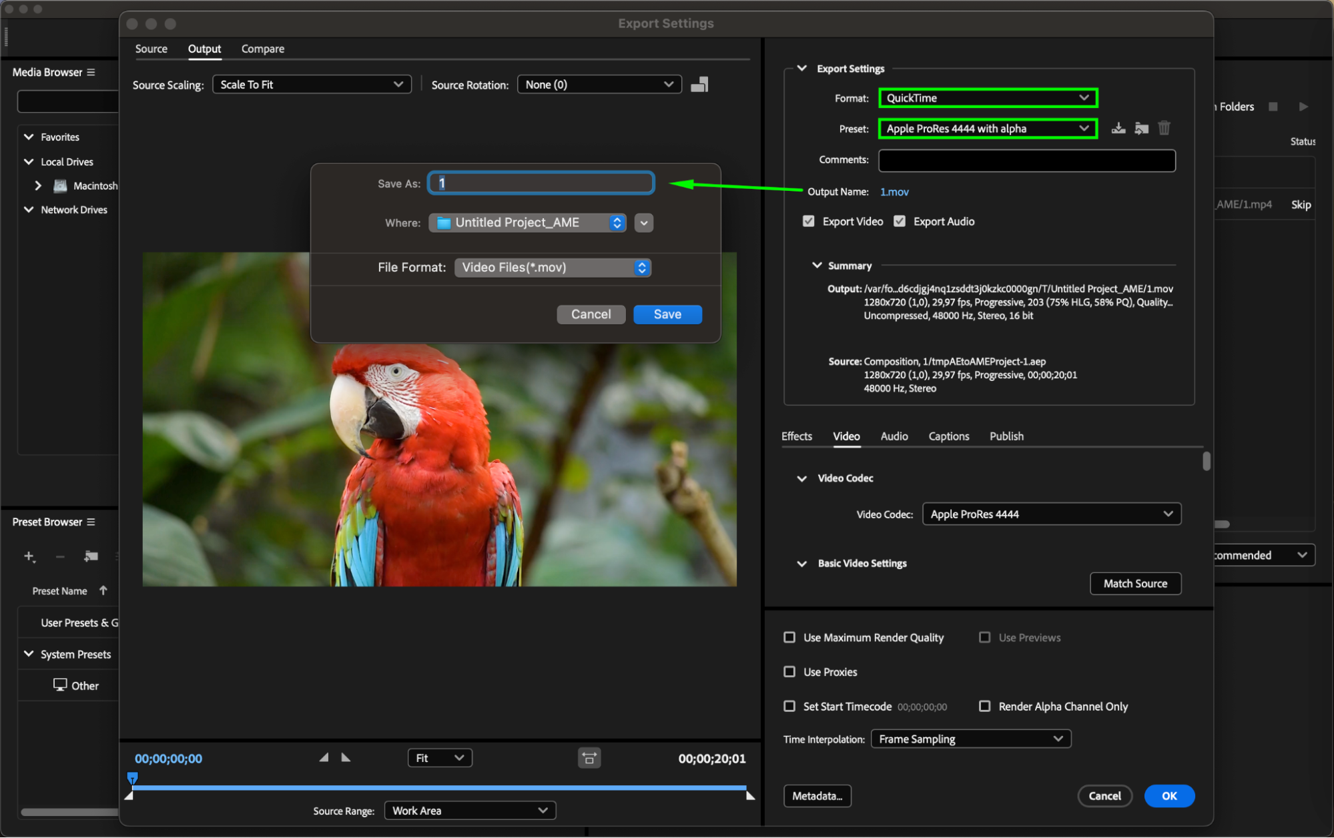
Task: Switch to the Source tab
Action: click(x=151, y=49)
